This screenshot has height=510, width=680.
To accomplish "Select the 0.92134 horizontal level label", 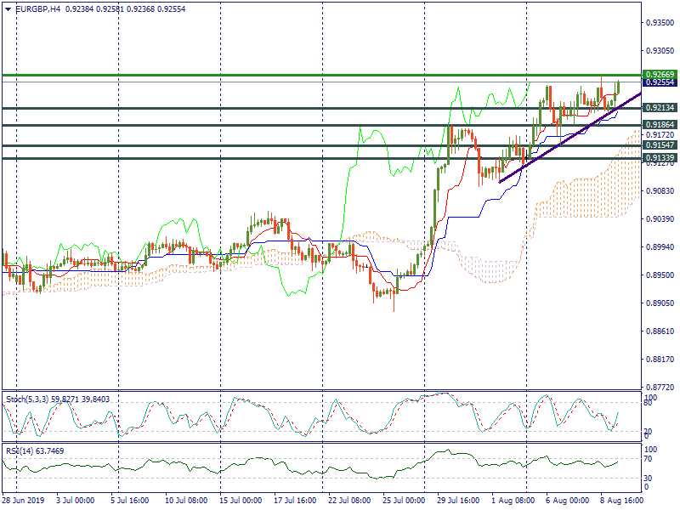I will [659, 108].
